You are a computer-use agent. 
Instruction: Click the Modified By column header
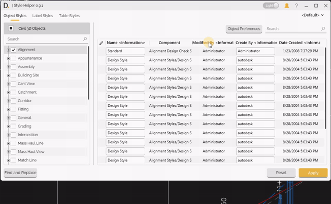point(213,43)
